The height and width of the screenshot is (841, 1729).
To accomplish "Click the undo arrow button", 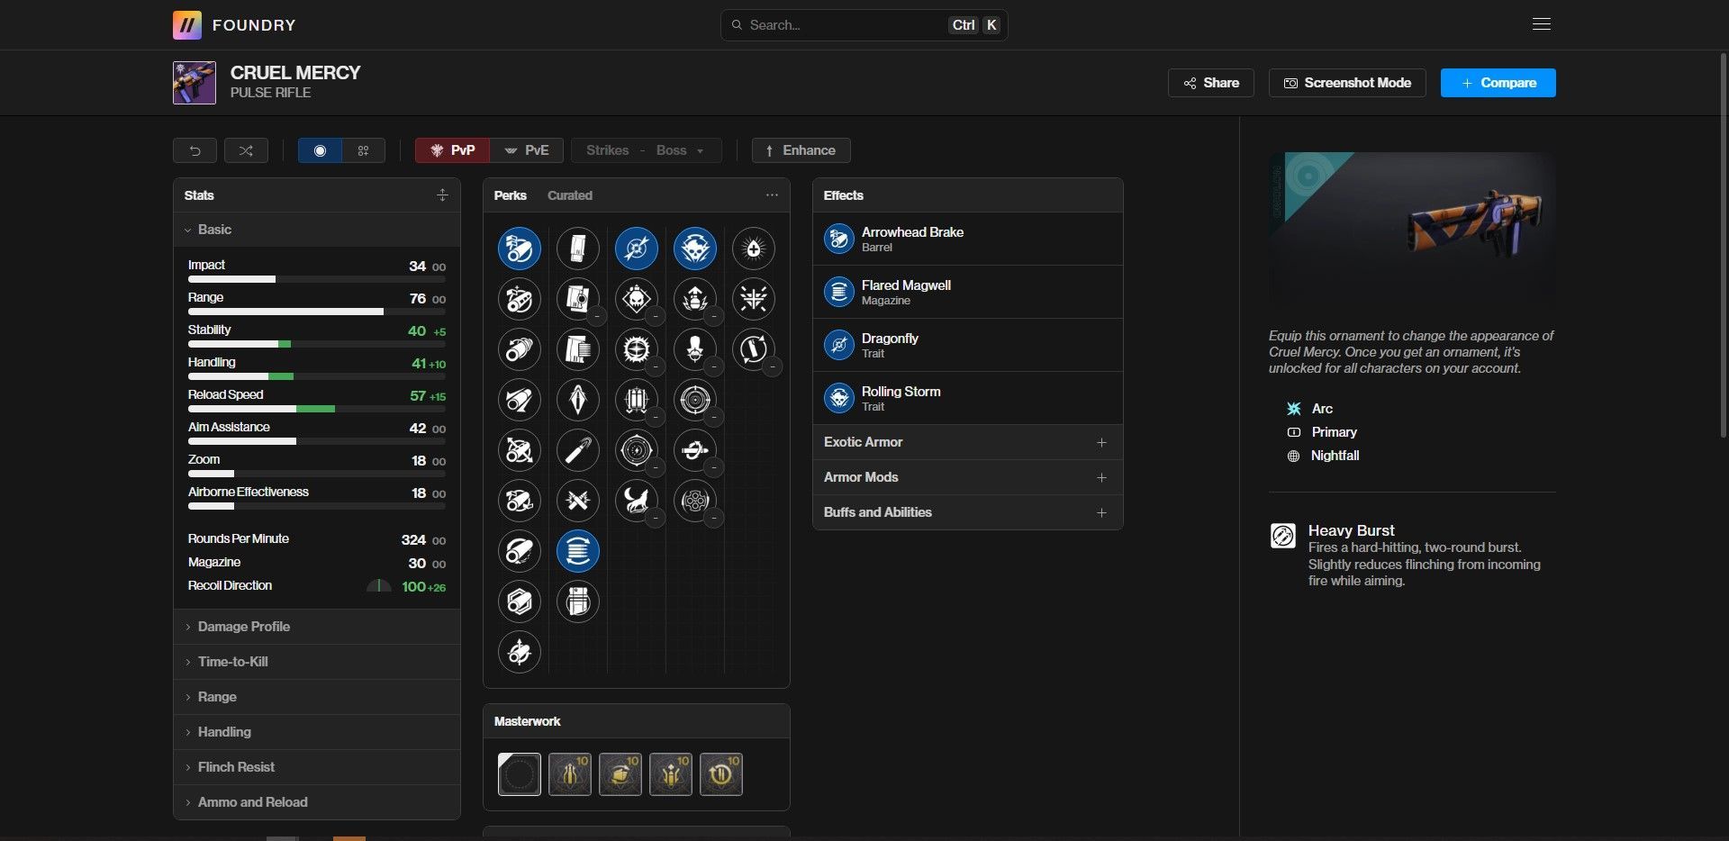I will pyautogui.click(x=195, y=150).
